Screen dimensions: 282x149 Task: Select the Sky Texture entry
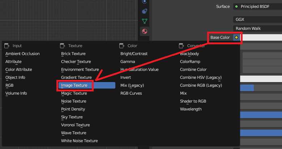click(72, 117)
